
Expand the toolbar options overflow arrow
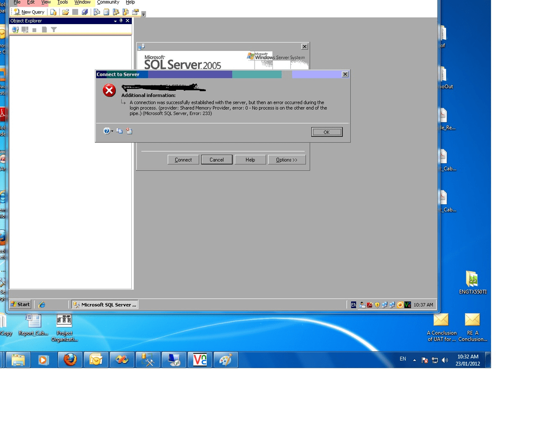click(x=143, y=13)
